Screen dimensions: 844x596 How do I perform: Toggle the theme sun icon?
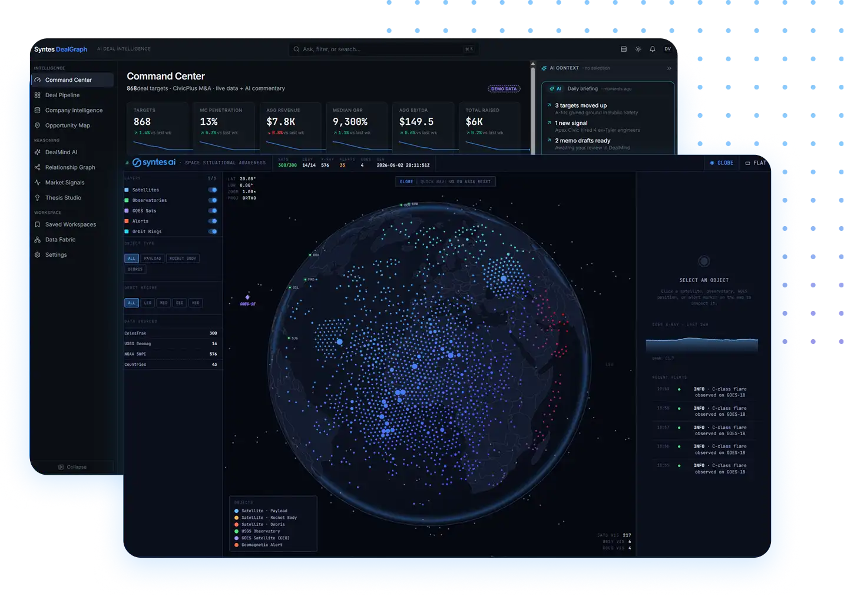click(x=638, y=49)
